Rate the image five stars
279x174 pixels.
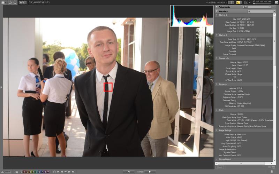pos(73,172)
